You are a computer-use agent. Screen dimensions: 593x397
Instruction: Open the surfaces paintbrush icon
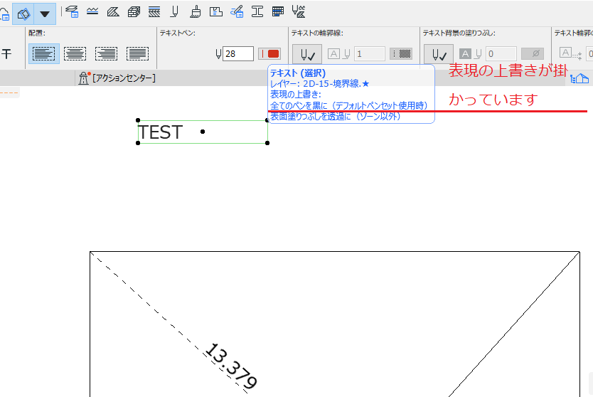pos(195,11)
